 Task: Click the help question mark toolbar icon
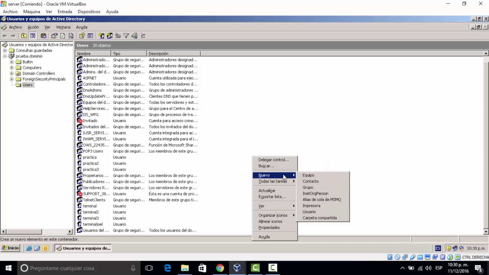[82, 36]
